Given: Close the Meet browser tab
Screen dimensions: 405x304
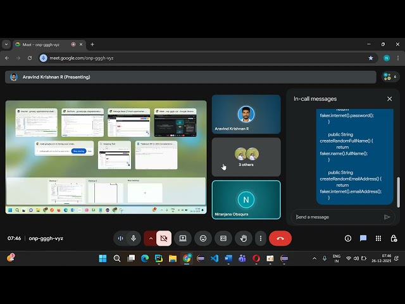Looking at the screenshot, I should click(81, 44).
